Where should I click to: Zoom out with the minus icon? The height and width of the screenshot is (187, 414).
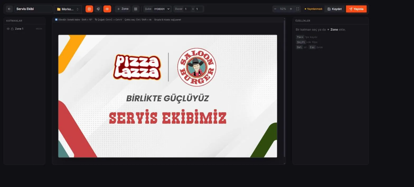(x=275, y=9)
